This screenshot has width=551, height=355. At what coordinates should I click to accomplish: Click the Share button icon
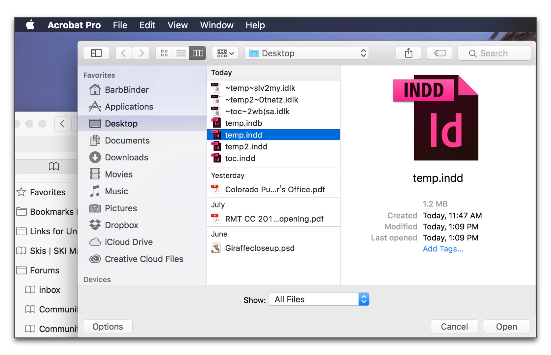click(x=409, y=53)
